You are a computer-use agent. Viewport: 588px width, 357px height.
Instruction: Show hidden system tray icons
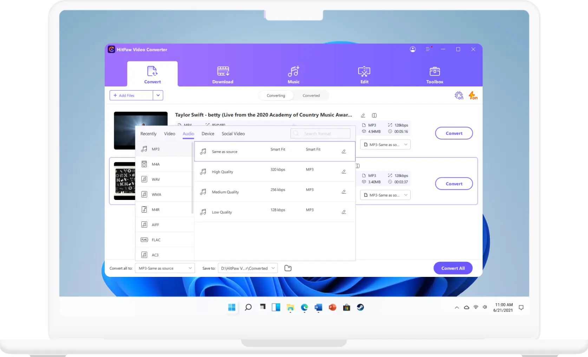coord(457,307)
